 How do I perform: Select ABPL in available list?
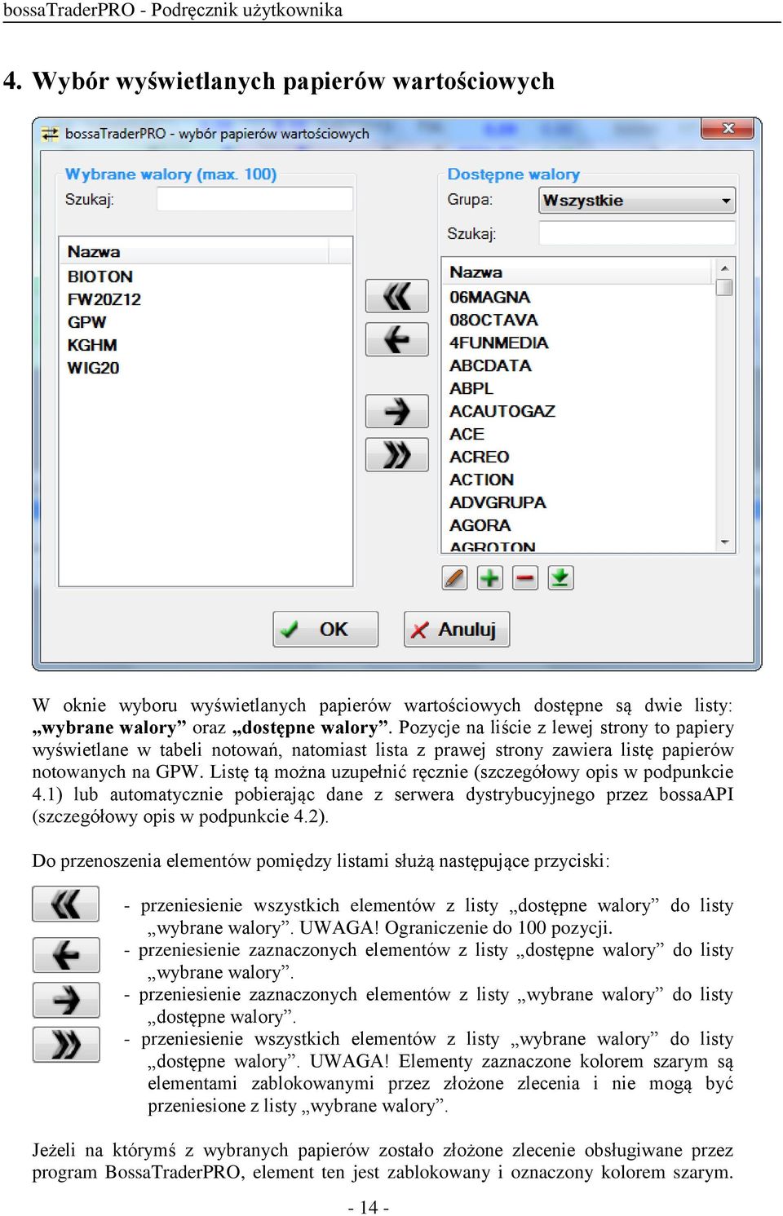pos(471,388)
